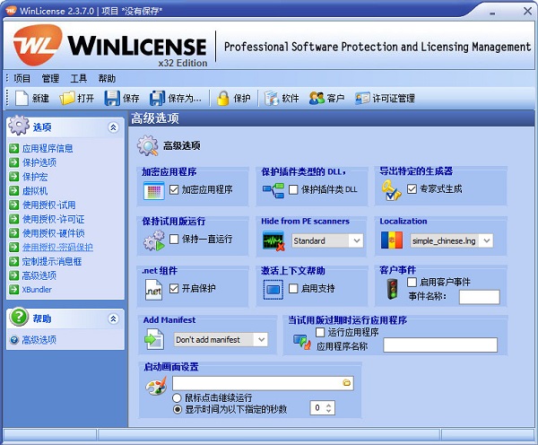
Task: Click the WinLicense WL logo
Action: [x=38, y=45]
